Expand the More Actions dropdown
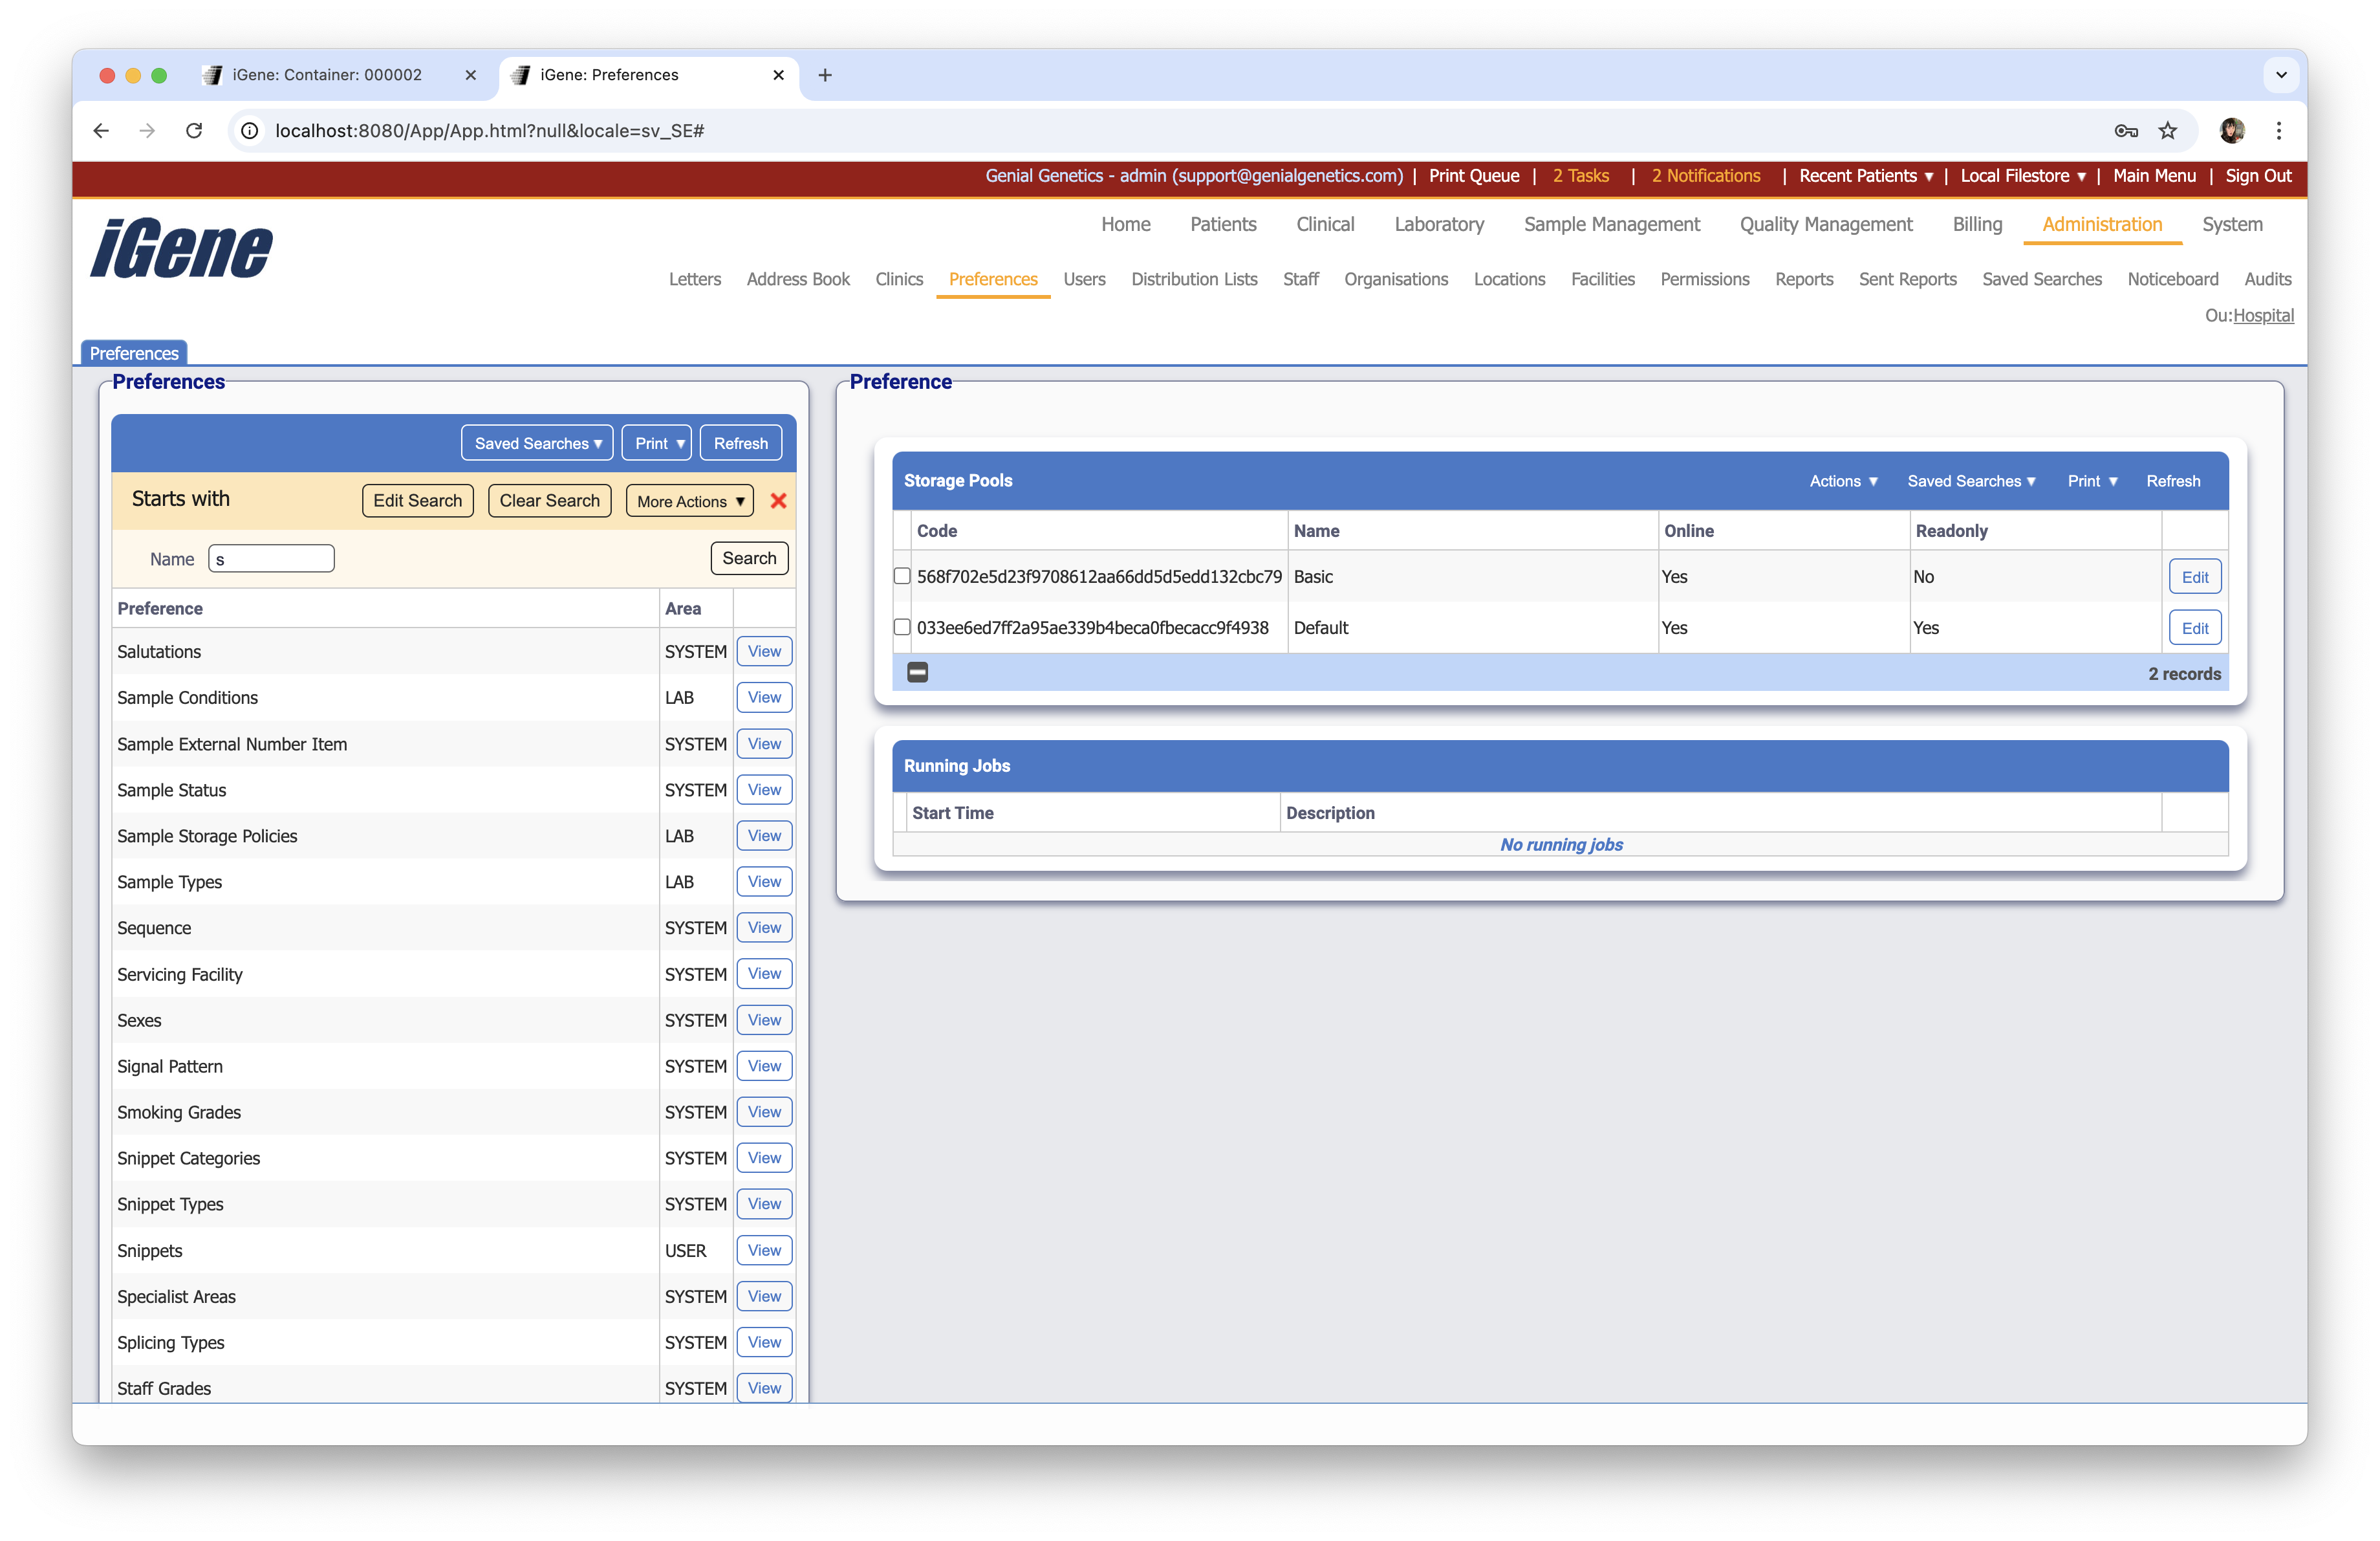Screen dimensions: 2380x1541 [690, 501]
